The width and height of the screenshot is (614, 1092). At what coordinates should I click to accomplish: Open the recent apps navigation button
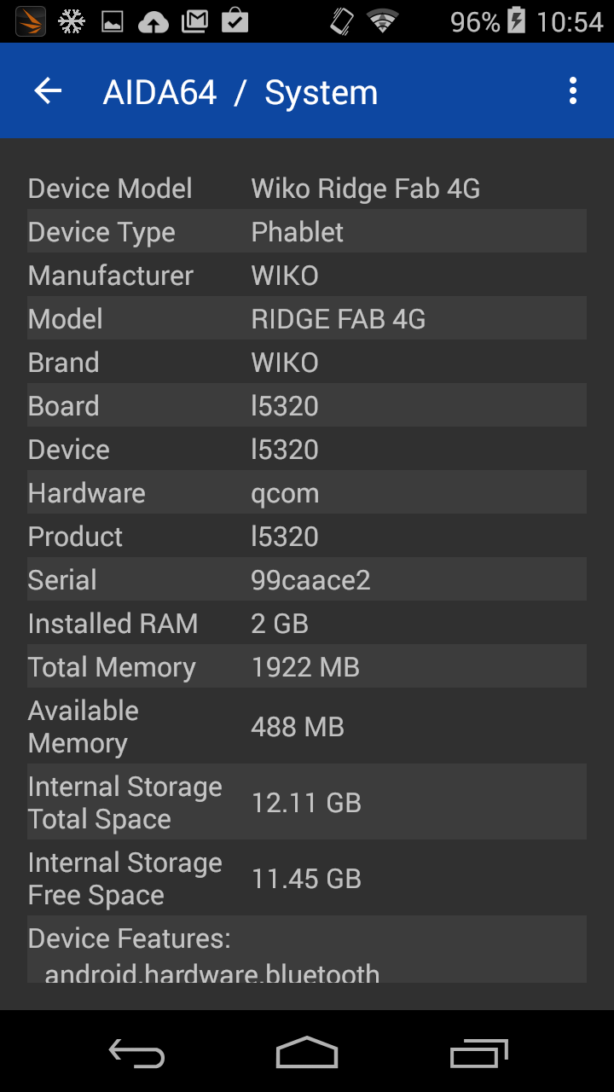[x=478, y=1054]
